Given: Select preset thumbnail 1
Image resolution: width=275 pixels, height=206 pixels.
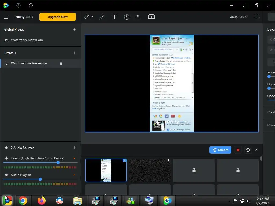Looking at the screenshot, I should [106, 170].
